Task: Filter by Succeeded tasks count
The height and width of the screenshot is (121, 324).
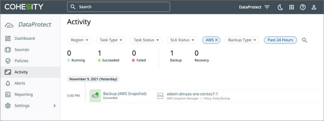Action: pos(108,56)
